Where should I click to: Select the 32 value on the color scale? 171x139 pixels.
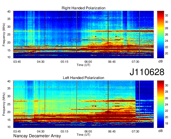[x=166, y=16]
